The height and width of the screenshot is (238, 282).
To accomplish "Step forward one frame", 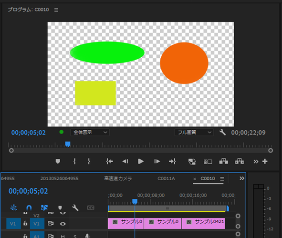I will (157, 161).
